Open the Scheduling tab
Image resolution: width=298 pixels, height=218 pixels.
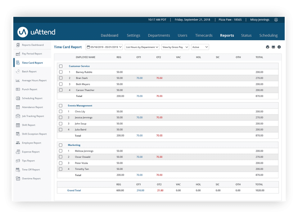pyautogui.click(x=268, y=35)
